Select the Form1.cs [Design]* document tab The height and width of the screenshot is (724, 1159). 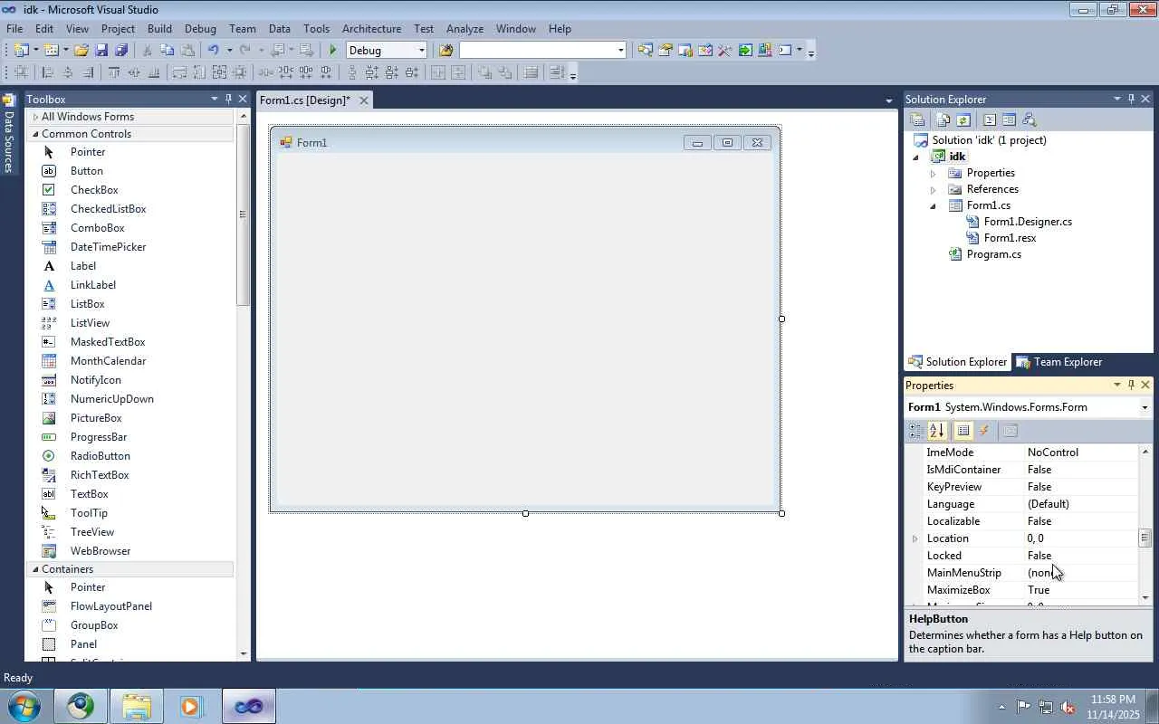pos(304,100)
